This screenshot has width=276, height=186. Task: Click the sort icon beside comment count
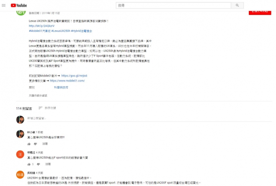pos(41,108)
